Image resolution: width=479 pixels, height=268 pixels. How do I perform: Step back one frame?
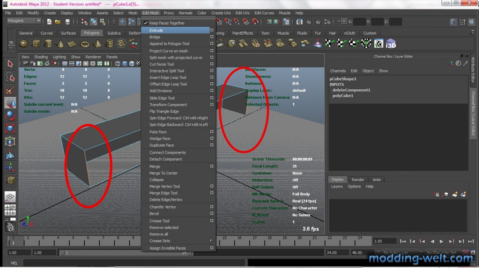click(x=413, y=242)
